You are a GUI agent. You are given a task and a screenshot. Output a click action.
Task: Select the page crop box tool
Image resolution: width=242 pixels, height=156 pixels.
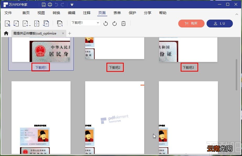pyautogui.click(x=8, y=24)
